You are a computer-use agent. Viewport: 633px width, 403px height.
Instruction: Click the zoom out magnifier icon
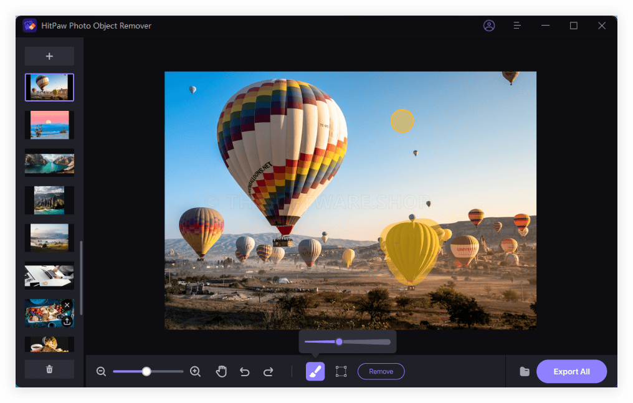click(102, 371)
